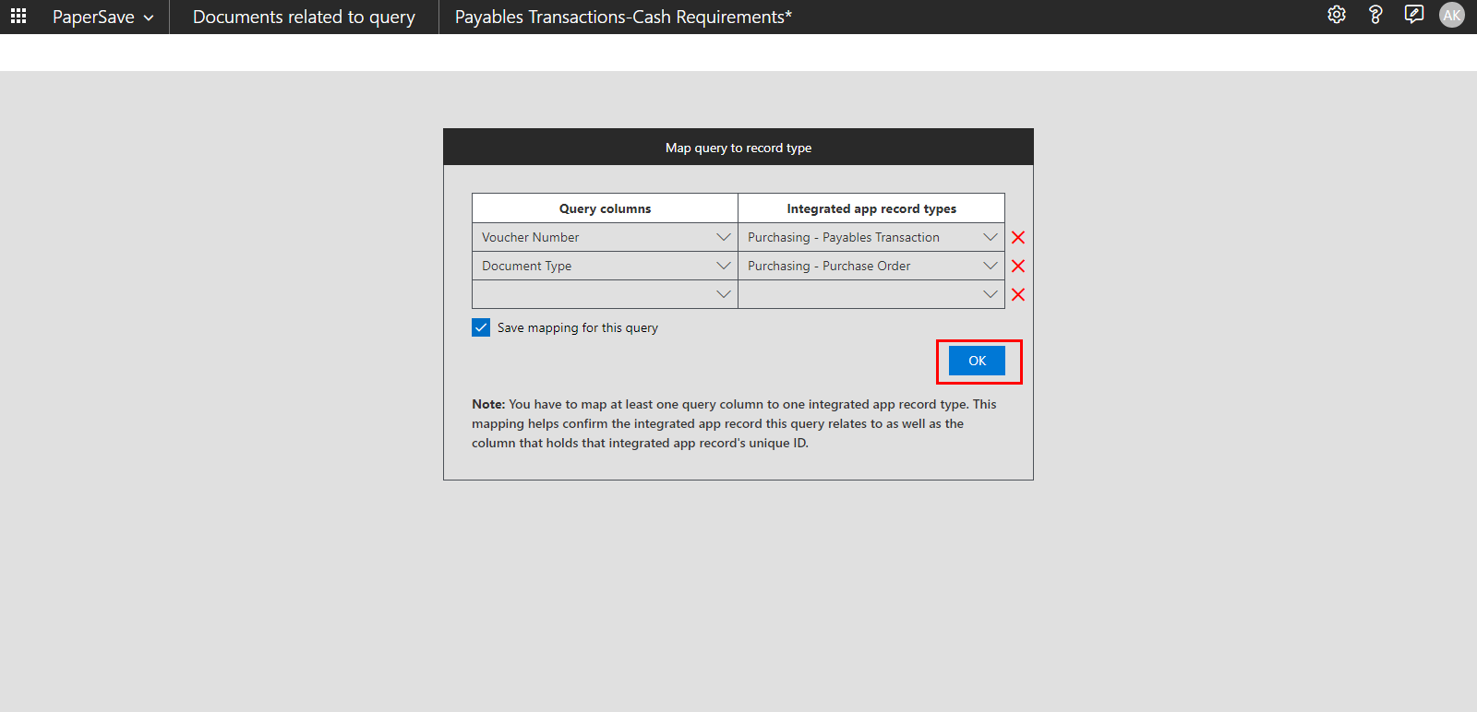This screenshot has height=712, width=1477.
Task: Expand Purchasing - Payables Transaction record type dropdown
Action: click(x=990, y=238)
